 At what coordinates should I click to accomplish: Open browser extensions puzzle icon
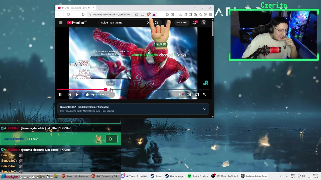click(x=167, y=14)
